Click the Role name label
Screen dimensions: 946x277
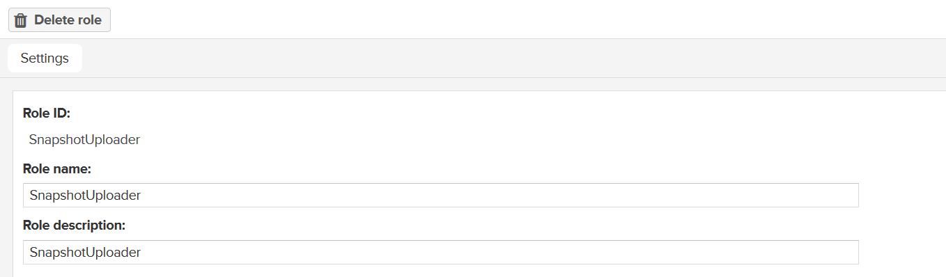(57, 168)
